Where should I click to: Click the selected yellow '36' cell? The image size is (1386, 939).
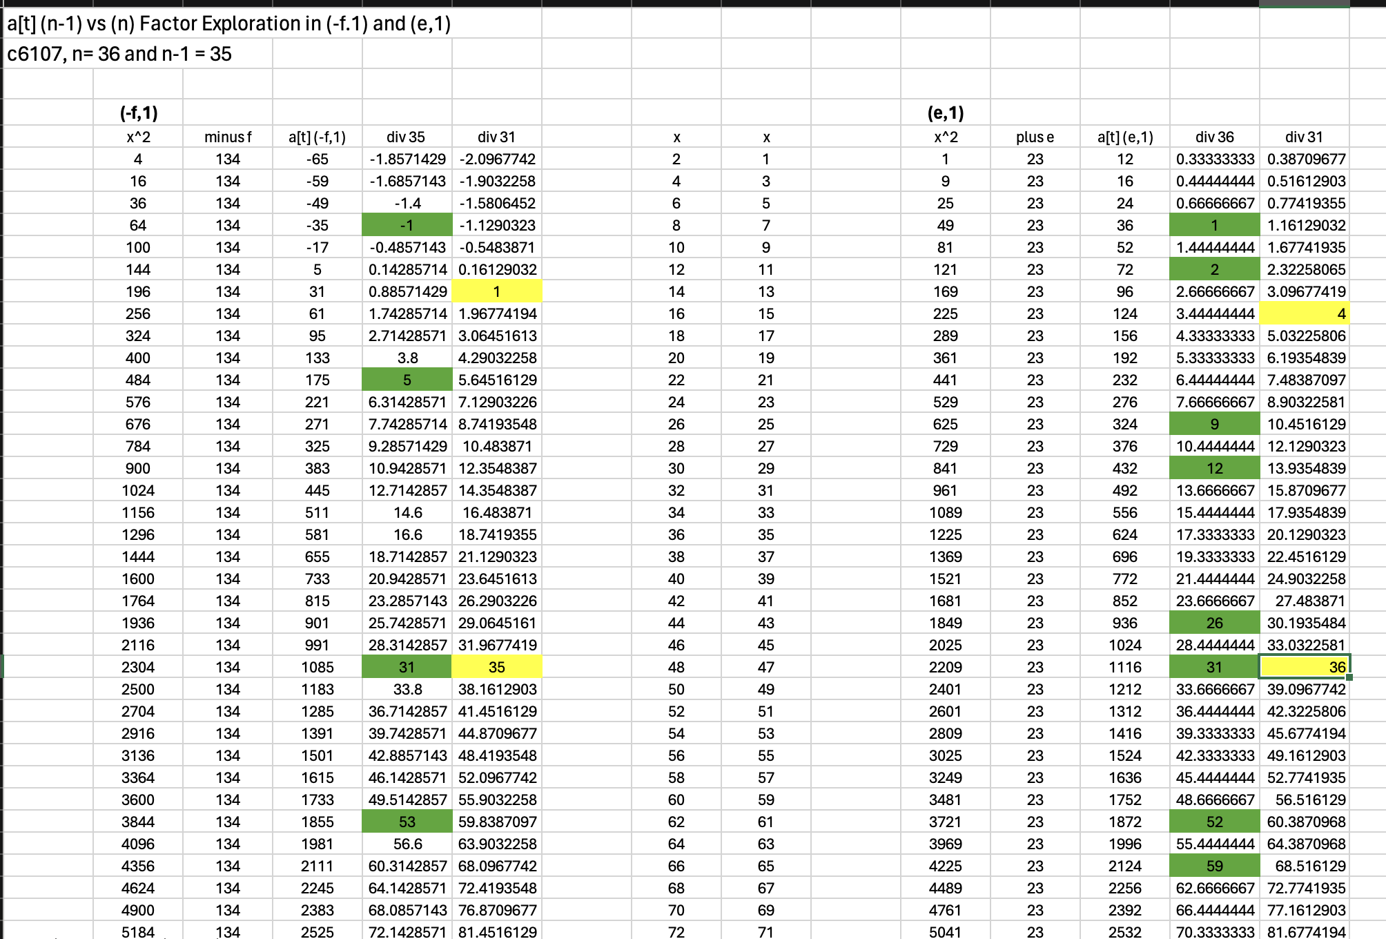tap(1305, 667)
